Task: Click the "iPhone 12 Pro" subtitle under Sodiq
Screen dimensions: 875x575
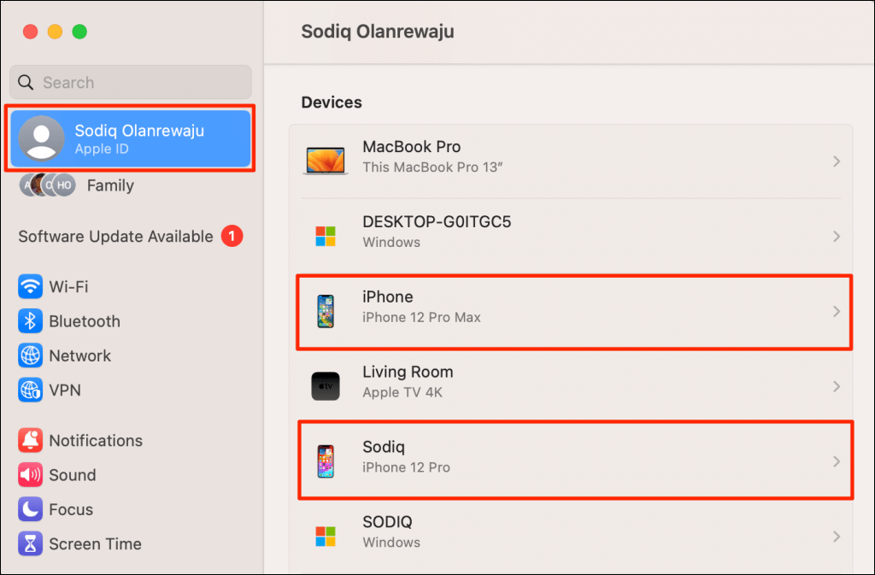Action: click(406, 467)
